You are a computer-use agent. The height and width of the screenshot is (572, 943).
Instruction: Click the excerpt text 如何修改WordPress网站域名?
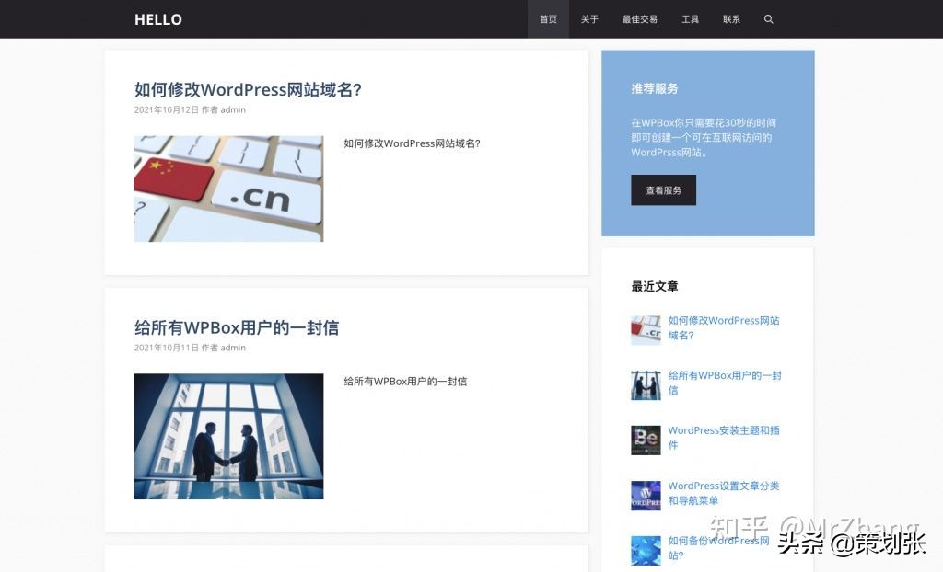[412, 143]
